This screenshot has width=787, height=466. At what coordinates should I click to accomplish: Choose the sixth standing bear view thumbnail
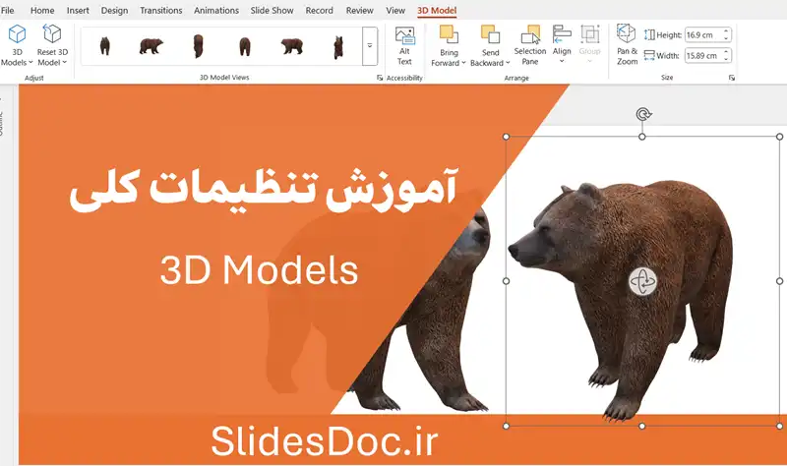[x=338, y=47]
